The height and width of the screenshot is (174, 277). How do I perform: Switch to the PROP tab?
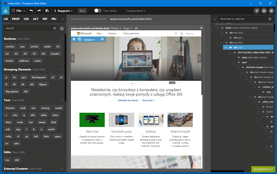click(x=16, y=19)
